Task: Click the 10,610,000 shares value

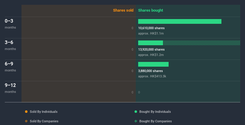Action: [151, 28]
